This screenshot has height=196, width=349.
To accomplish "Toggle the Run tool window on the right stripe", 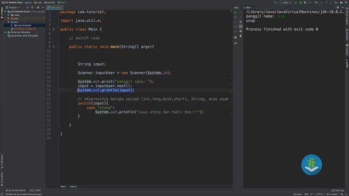I will 347,64.
